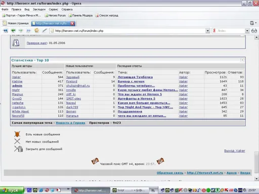Open new user dark789 profile
Screen dimensions: 259x194
pos(72,107)
